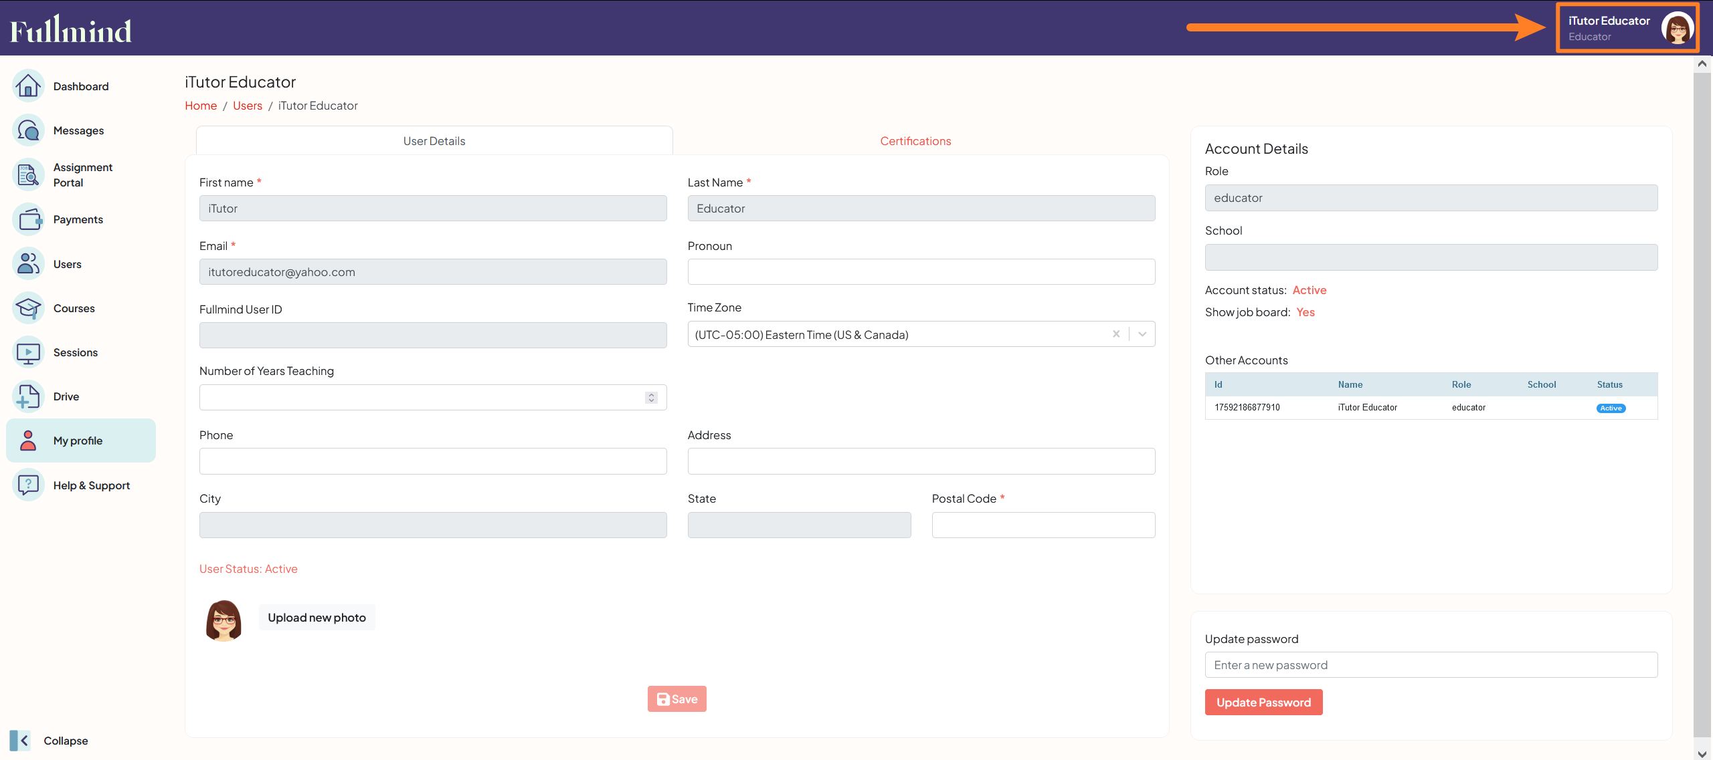Viewport: 1713px width, 760px height.
Task: Open the Time Zone dropdown
Action: point(1142,334)
